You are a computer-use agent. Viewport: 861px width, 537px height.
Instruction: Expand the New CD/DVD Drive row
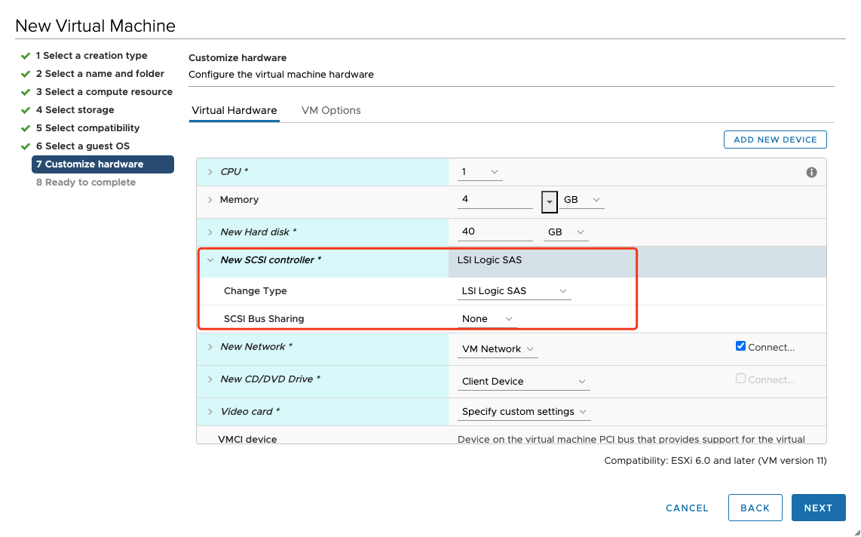click(x=210, y=379)
